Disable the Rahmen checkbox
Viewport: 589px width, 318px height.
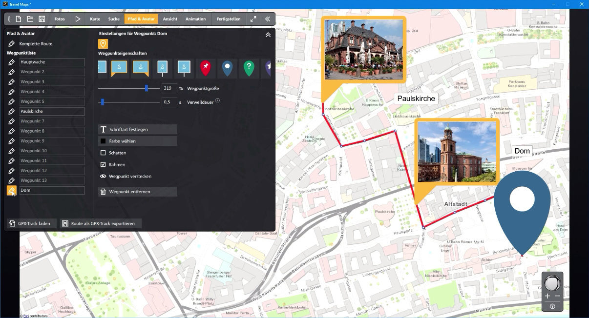[x=103, y=165]
